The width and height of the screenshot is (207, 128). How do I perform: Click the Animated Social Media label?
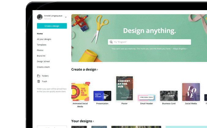[80, 105]
